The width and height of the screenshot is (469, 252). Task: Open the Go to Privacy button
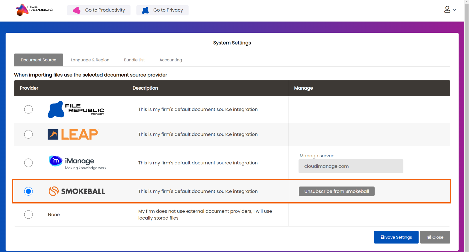[162, 10]
